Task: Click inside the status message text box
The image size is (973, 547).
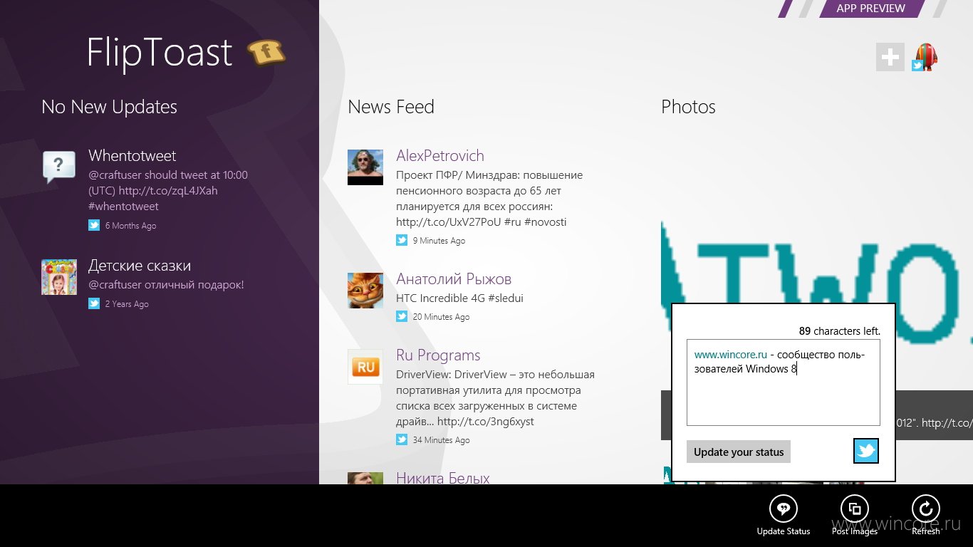Action: (x=784, y=382)
